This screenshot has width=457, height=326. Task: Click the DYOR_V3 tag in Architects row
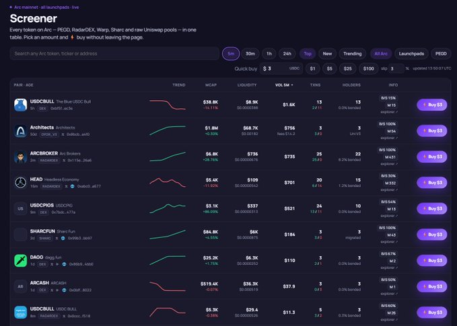[x=49, y=134]
